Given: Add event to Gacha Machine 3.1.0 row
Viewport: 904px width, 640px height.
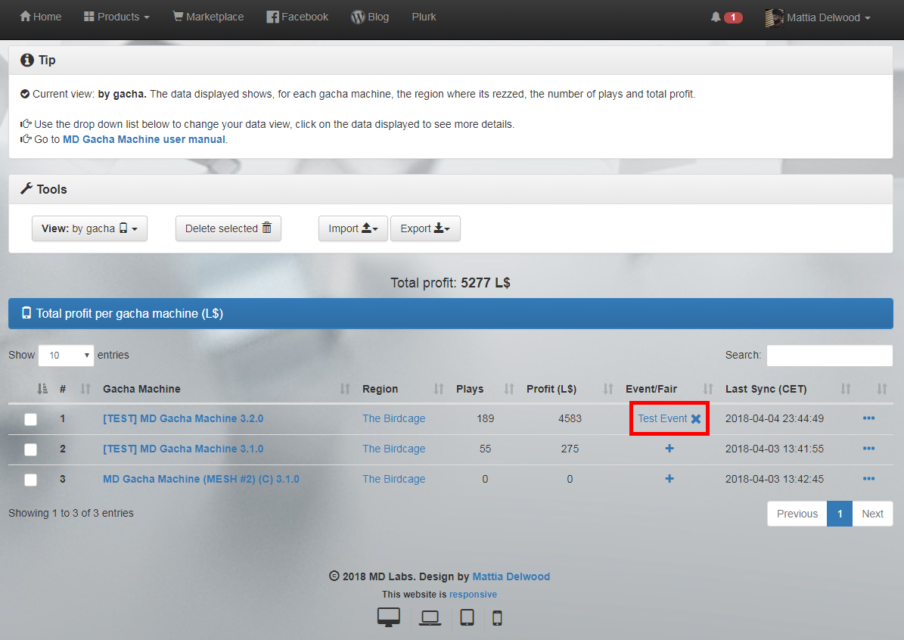Looking at the screenshot, I should (669, 449).
